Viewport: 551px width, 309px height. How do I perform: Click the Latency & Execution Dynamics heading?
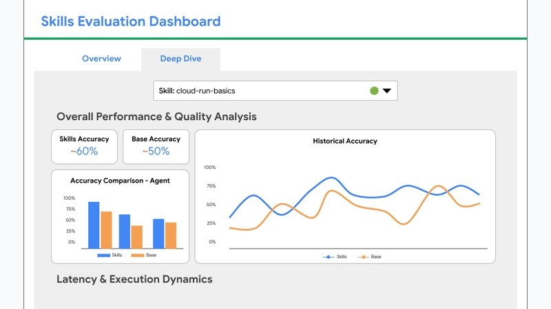134,279
